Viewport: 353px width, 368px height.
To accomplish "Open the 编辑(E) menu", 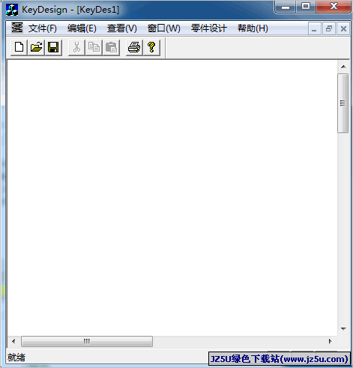I will 82,28.
